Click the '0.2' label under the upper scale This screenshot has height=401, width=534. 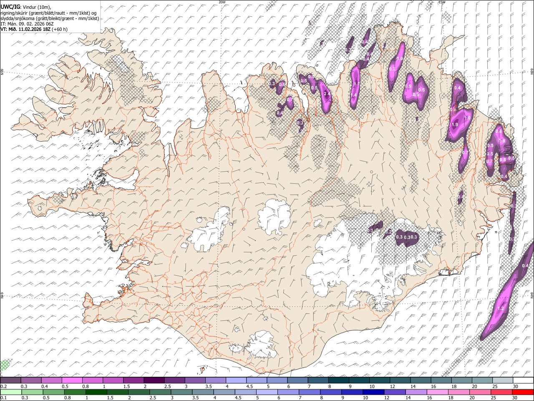coord(3,386)
